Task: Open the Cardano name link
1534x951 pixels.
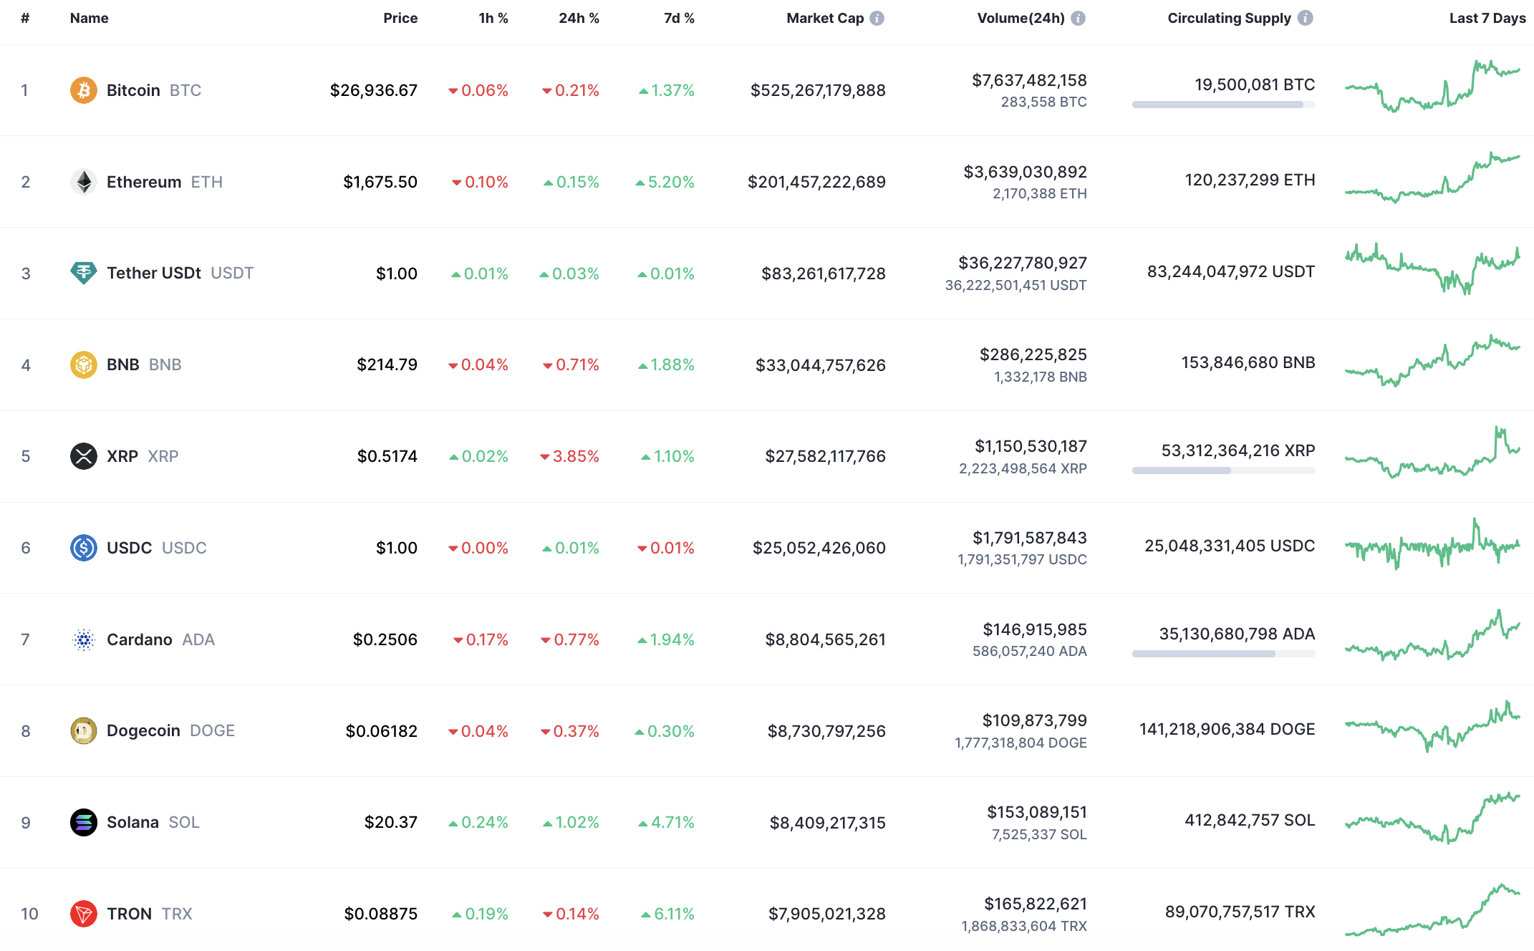Action: pyautogui.click(x=140, y=639)
